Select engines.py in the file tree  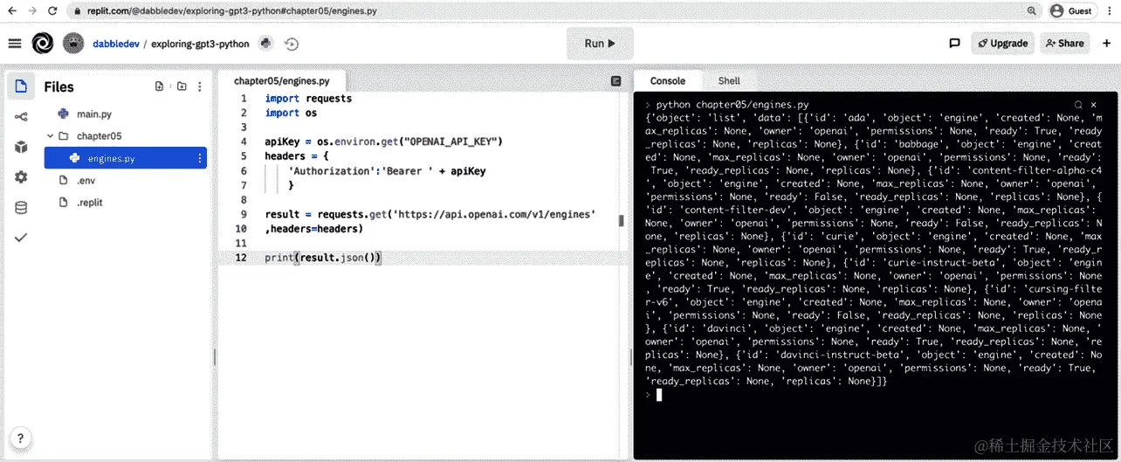coord(126,158)
